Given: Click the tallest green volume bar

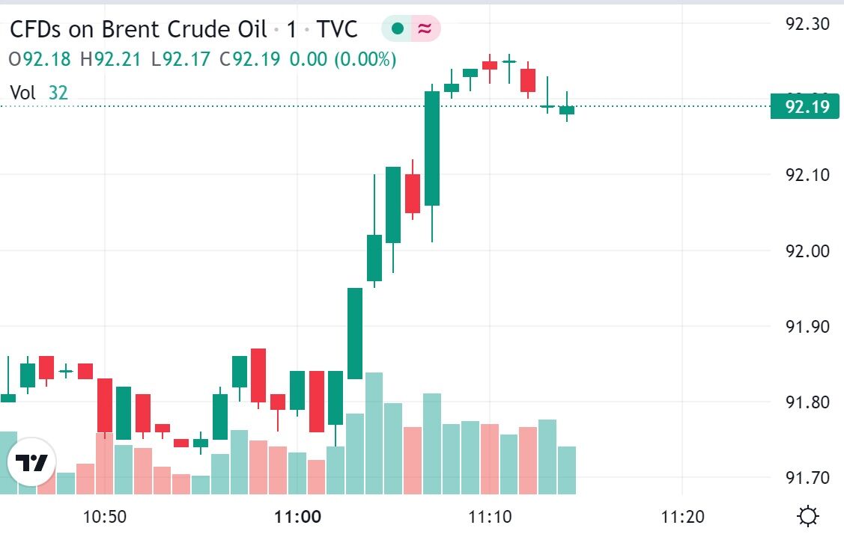Looking at the screenshot, I should 374,434.
